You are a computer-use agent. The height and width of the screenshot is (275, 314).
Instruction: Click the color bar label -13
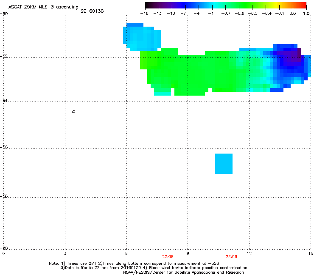157,14
